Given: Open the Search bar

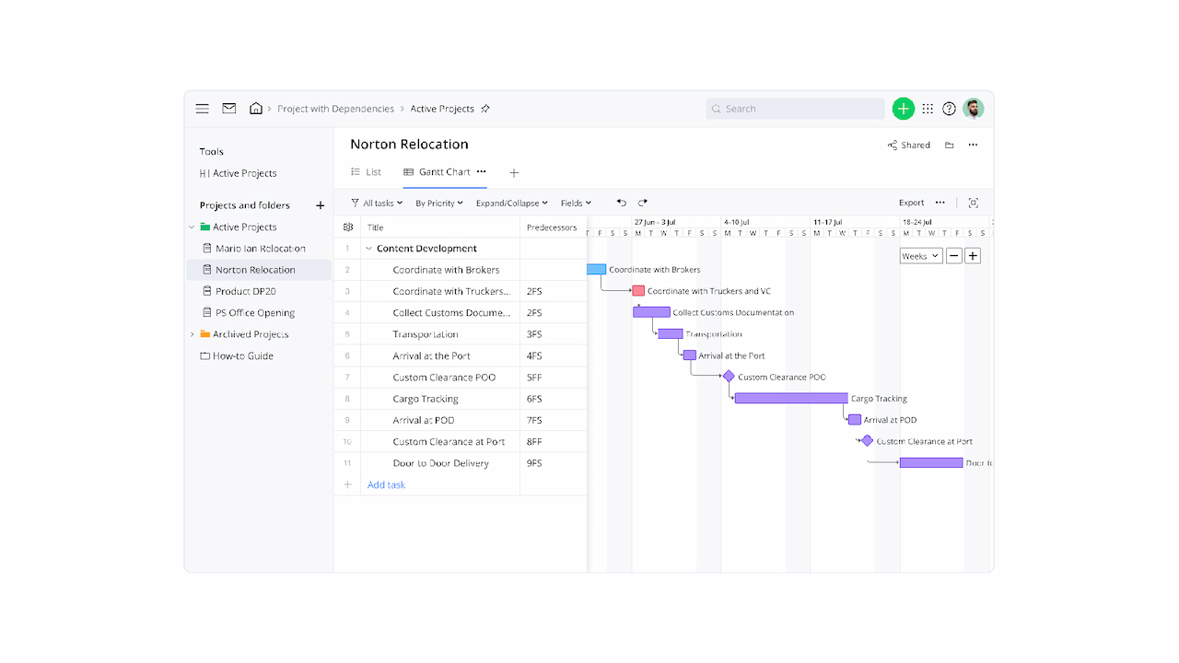Looking at the screenshot, I should point(794,108).
